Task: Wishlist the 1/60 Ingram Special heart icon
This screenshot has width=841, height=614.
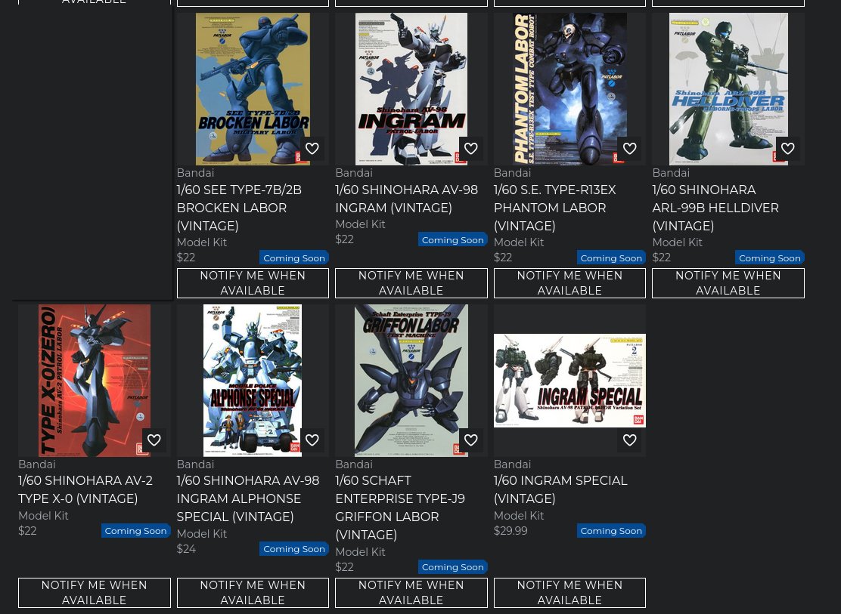Action: click(x=630, y=440)
